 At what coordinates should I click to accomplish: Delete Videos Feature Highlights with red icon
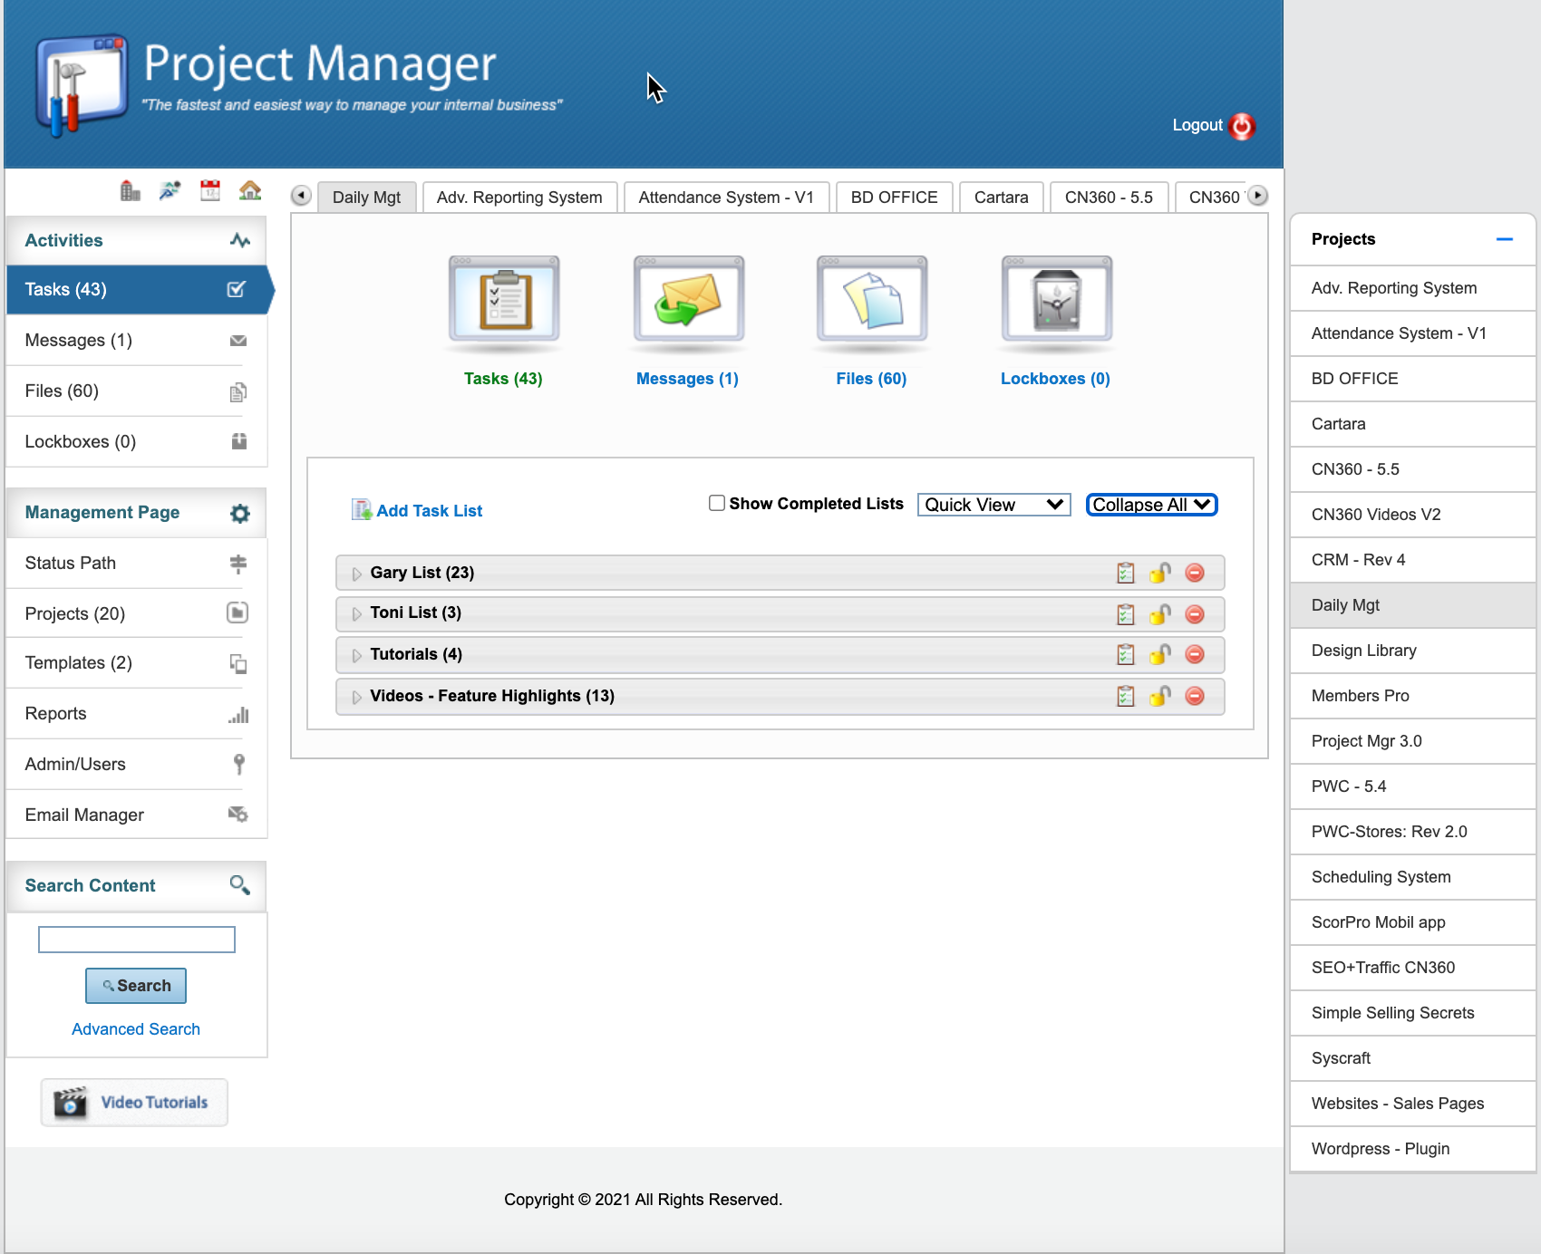pyautogui.click(x=1195, y=696)
